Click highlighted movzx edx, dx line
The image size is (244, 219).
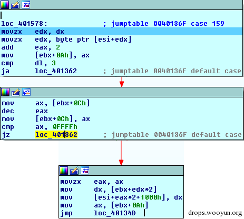[121, 32]
